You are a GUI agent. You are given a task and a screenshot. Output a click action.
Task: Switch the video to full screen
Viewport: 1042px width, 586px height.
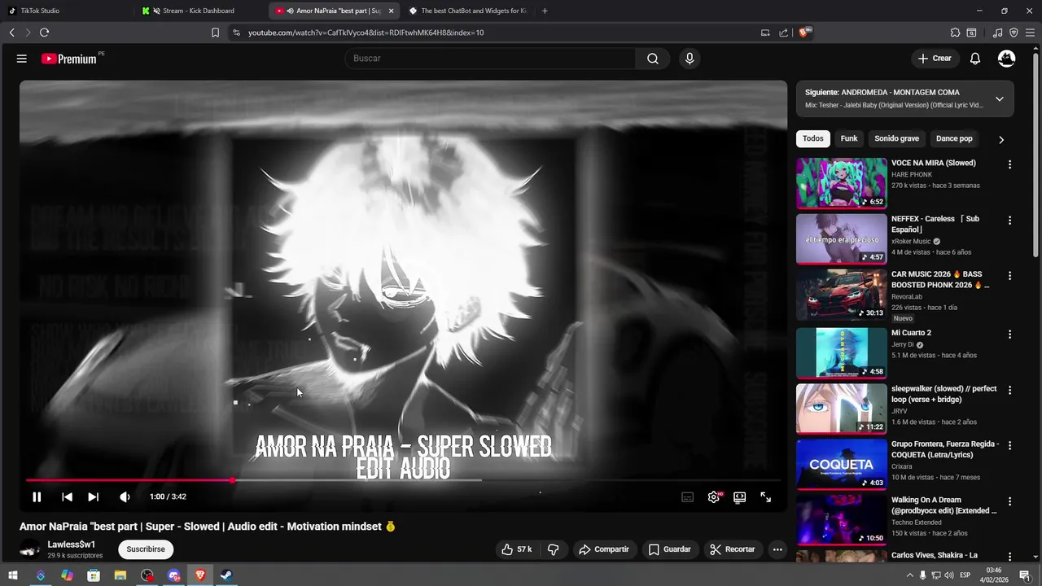(766, 496)
